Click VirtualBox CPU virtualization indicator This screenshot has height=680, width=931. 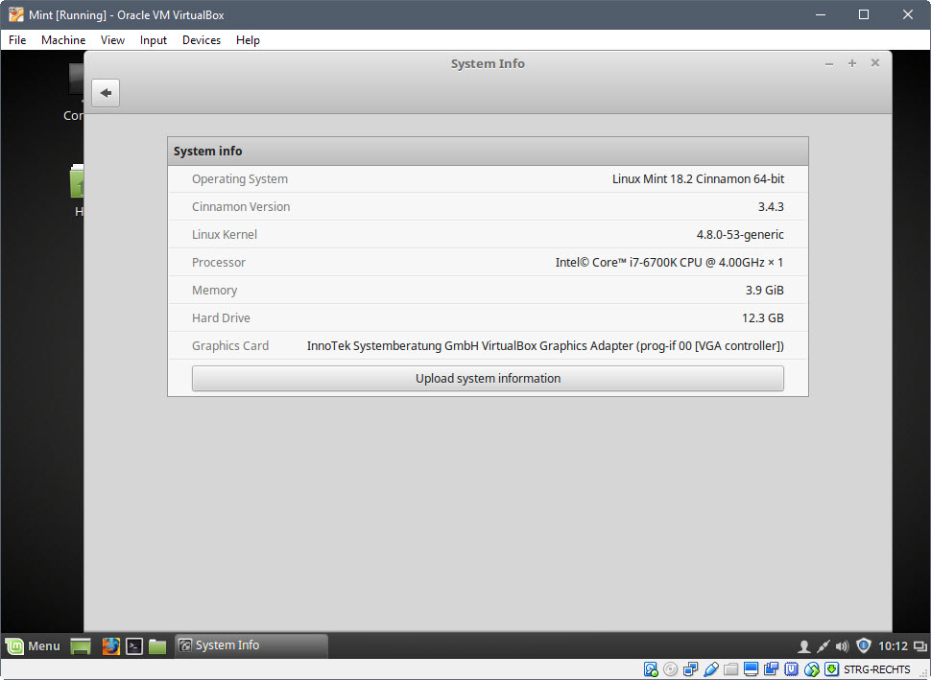(792, 669)
